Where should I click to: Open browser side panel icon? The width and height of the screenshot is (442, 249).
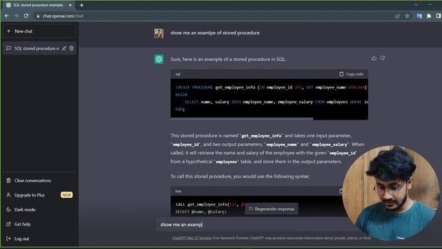(x=439, y=16)
